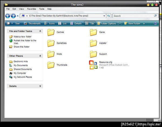This screenshot has height=127, width=162.
Task: Switch to Tile view
Action: 89,23
